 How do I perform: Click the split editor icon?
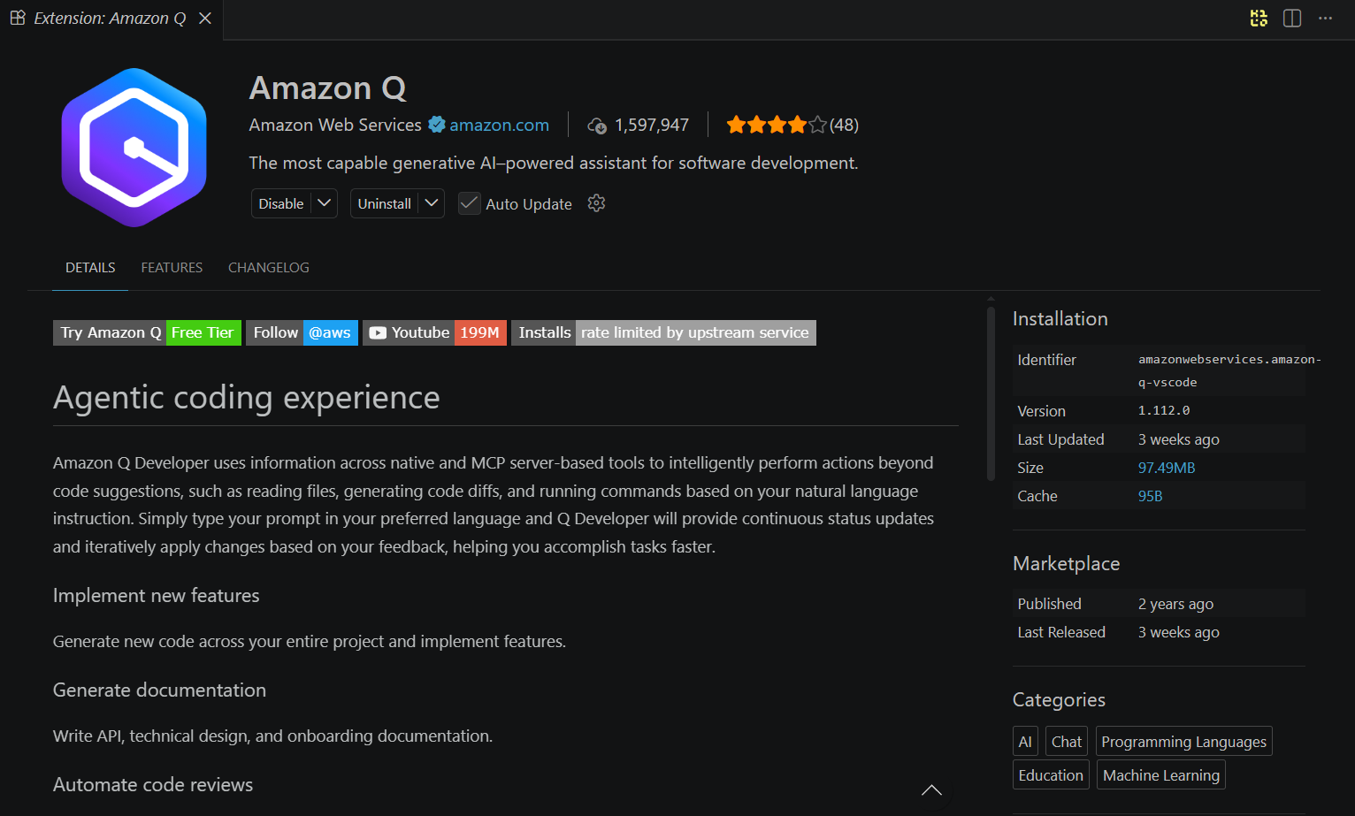coord(1291,19)
